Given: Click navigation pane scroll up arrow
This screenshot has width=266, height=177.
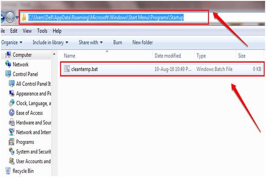Looking at the screenshot, I should tap(54, 55).
